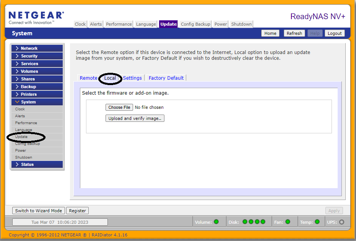Open Performance in the System sidebar

(37, 123)
